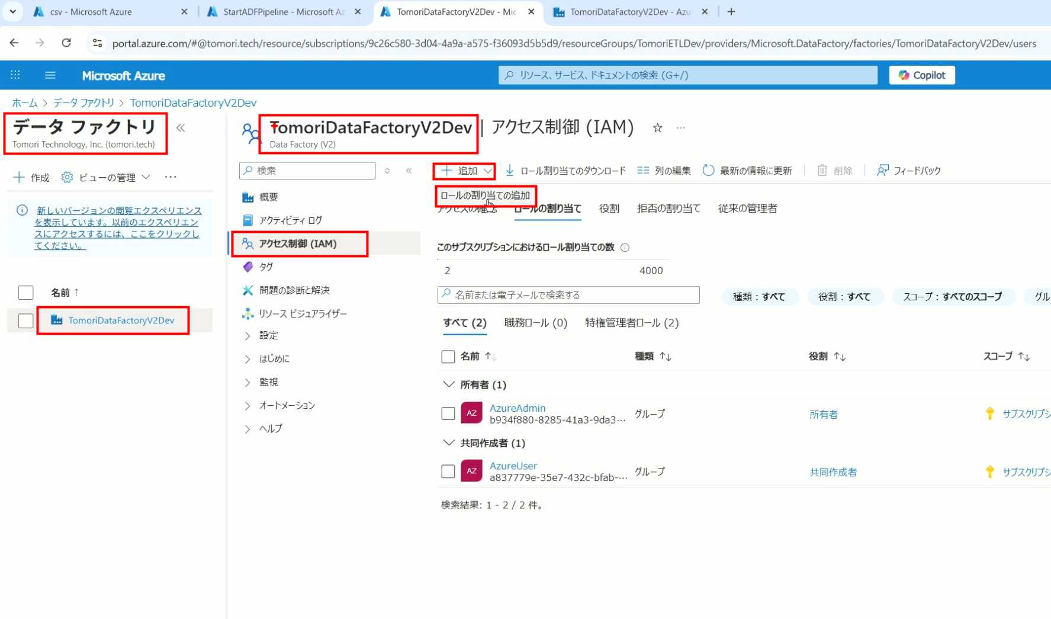The image size is (1051, 619).
Task: Click download role assignments icon
Action: point(509,171)
